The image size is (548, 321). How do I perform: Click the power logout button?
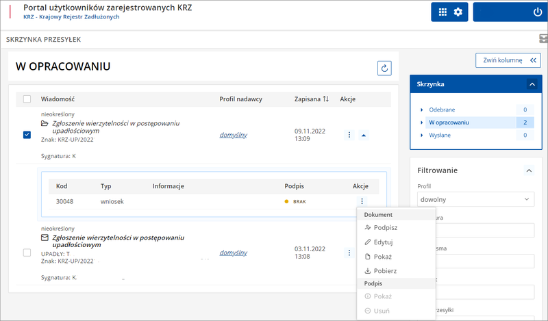tap(537, 12)
